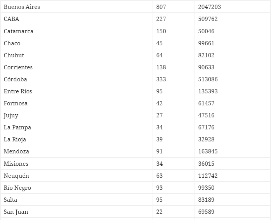271x220 pixels.
Task: Select the CABA row name cell
Action: pos(12,19)
